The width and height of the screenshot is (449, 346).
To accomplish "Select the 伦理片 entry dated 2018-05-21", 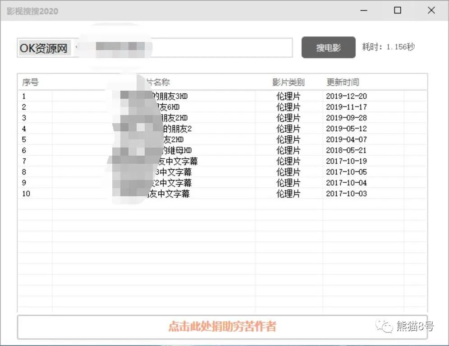I will [x=180, y=150].
